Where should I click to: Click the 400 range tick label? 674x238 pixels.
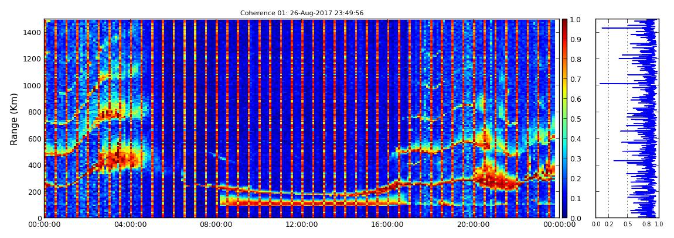(35, 165)
